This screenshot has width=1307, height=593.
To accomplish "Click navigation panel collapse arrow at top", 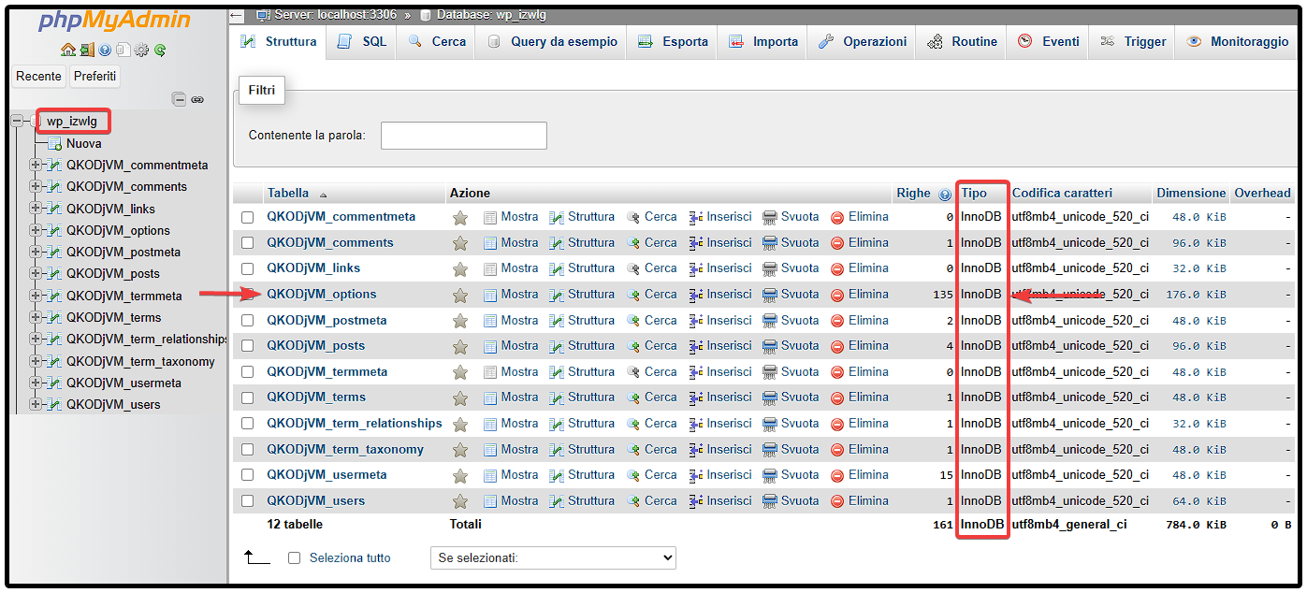I will (x=237, y=15).
